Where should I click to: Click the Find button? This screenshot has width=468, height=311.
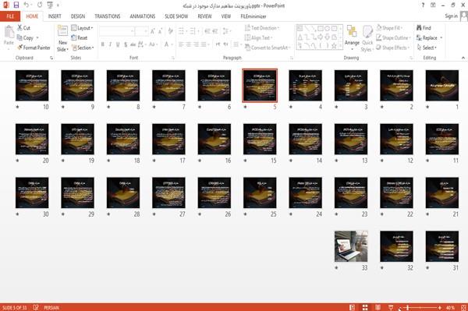(424, 28)
